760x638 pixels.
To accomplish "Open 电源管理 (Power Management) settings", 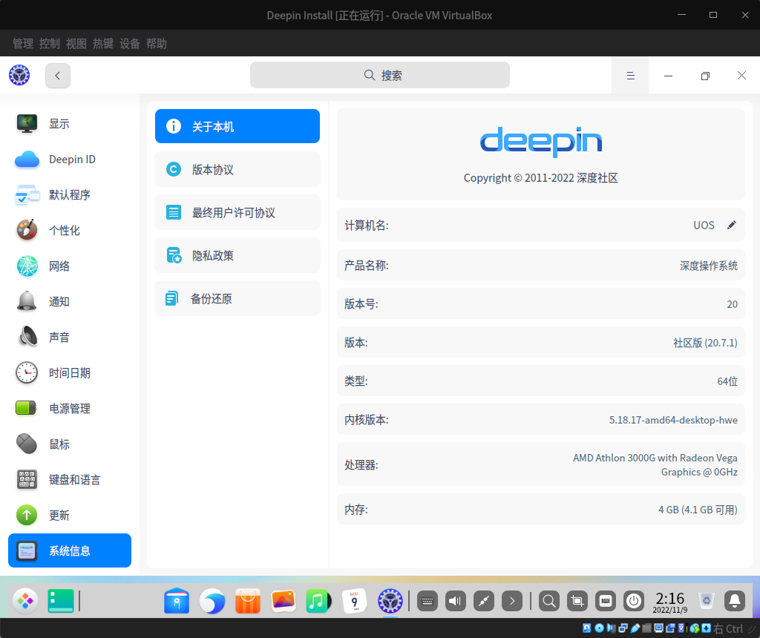I will pyautogui.click(x=70, y=408).
